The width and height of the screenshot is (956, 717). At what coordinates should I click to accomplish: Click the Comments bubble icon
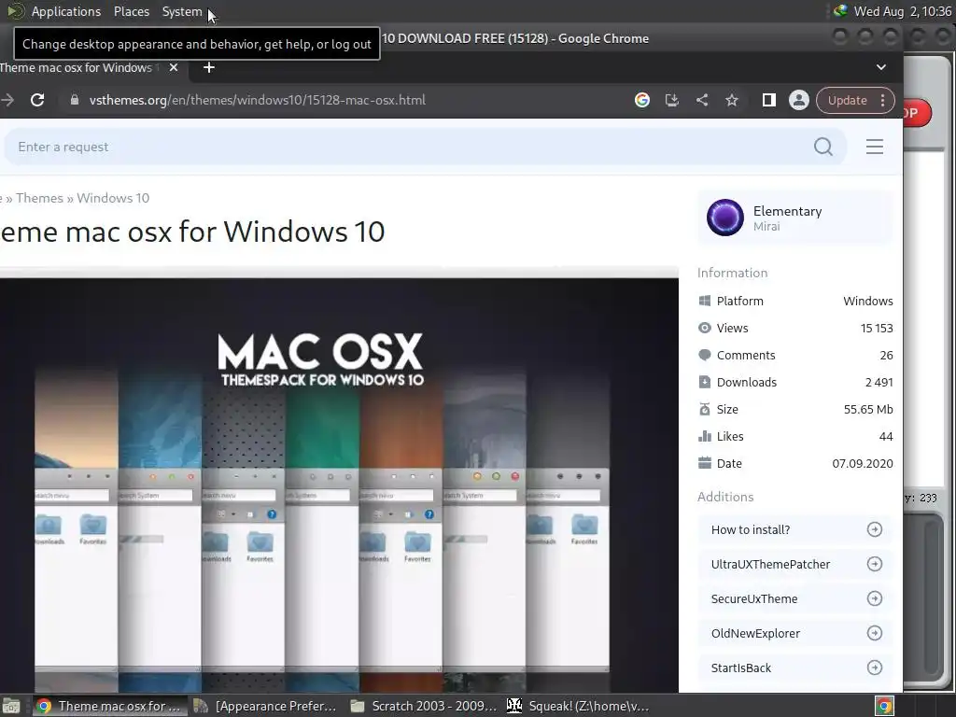704,355
